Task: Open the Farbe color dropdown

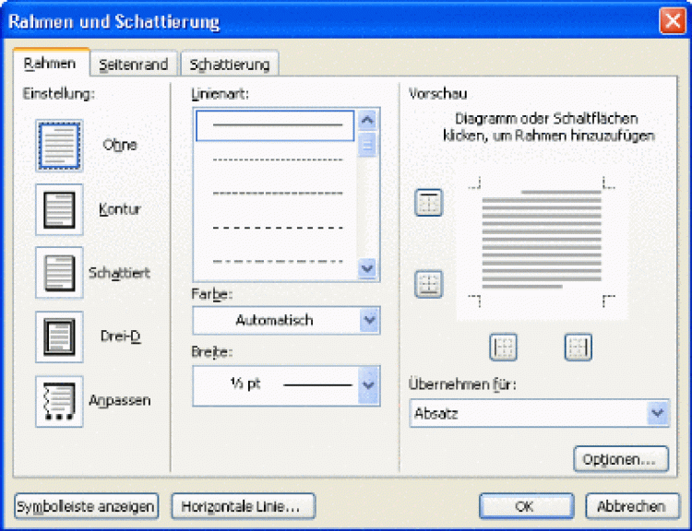Action: [369, 321]
